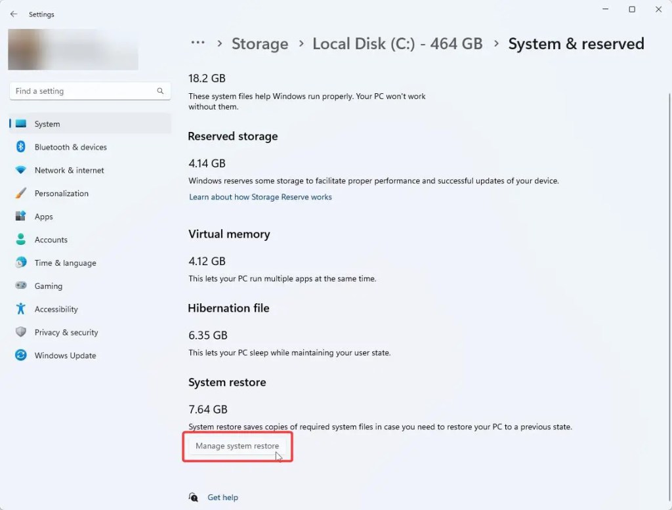Click the 4.14 GB reserved storage value
This screenshot has height=510, width=672.
coord(207,163)
